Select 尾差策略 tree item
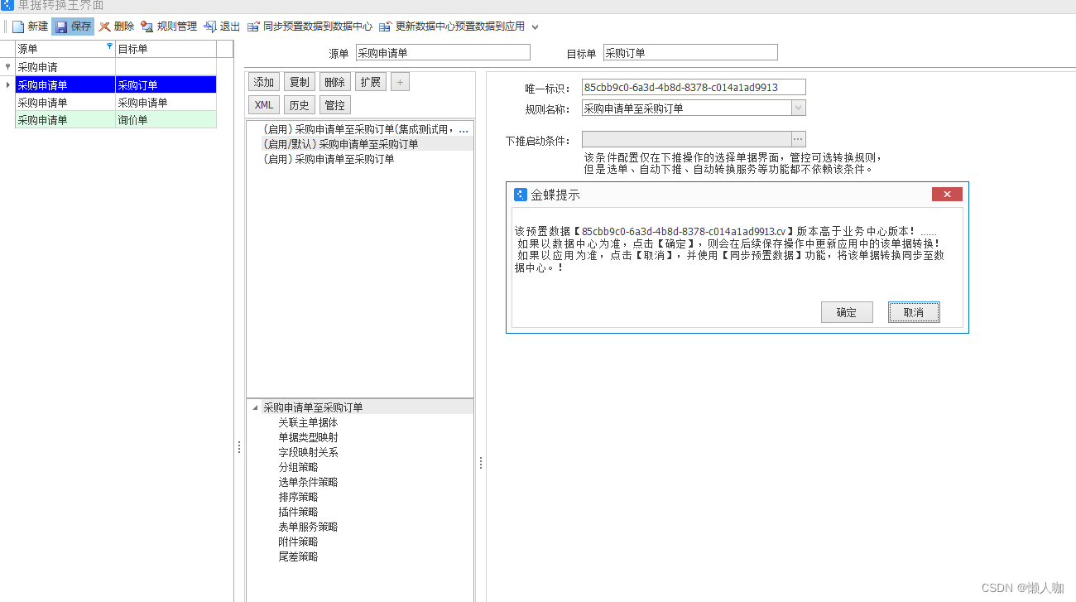This screenshot has height=602, width=1076. [x=298, y=556]
